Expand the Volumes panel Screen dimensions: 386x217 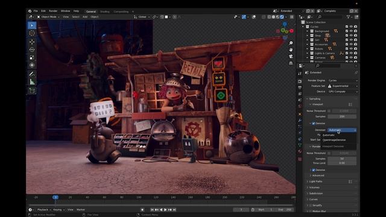pyautogui.click(x=314, y=187)
